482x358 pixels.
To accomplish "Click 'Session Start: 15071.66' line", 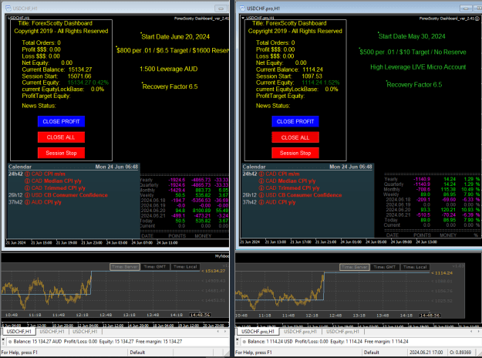I will tap(56, 76).
